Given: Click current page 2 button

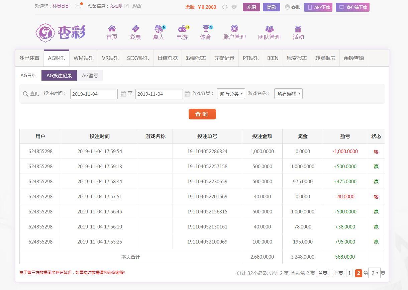Looking at the screenshot, I should click(x=359, y=273).
